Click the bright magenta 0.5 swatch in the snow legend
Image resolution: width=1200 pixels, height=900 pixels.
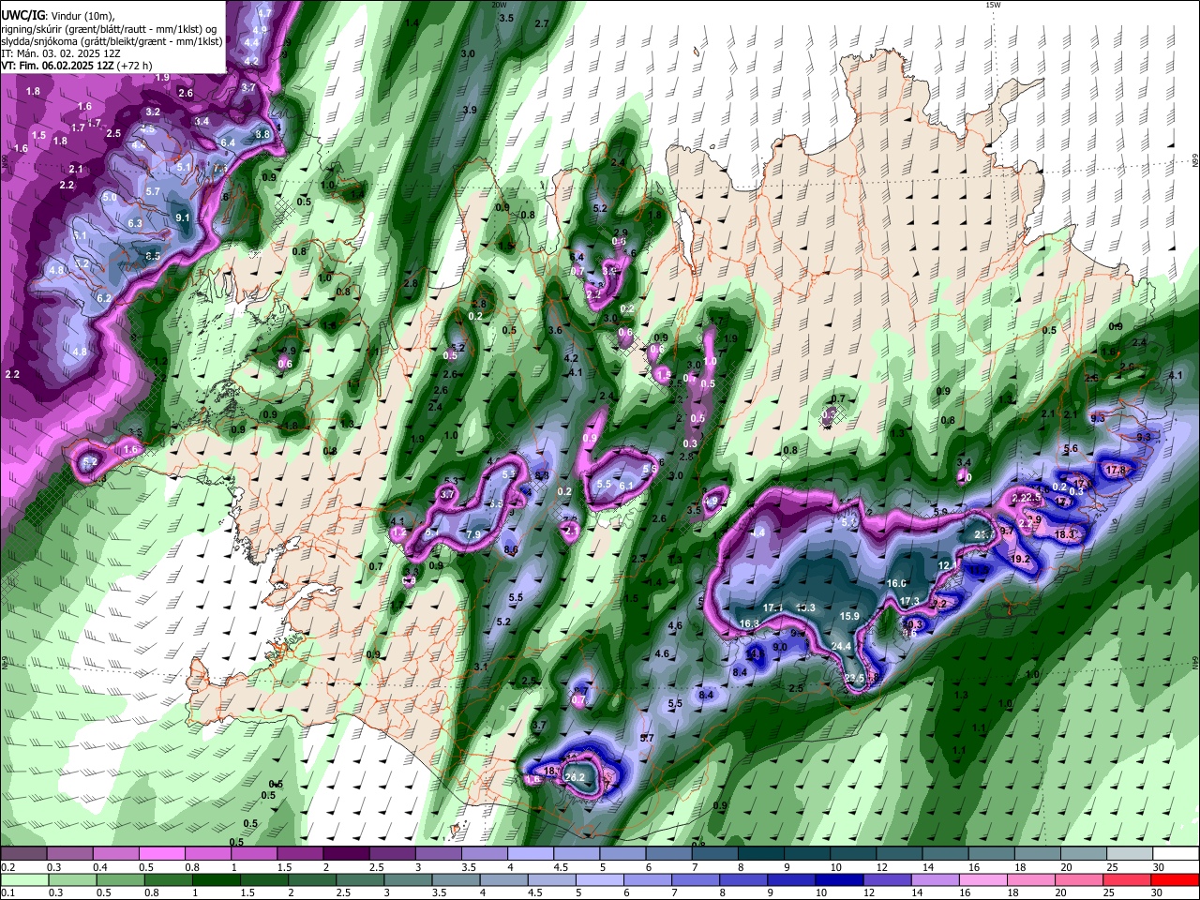pyautogui.click(x=161, y=853)
